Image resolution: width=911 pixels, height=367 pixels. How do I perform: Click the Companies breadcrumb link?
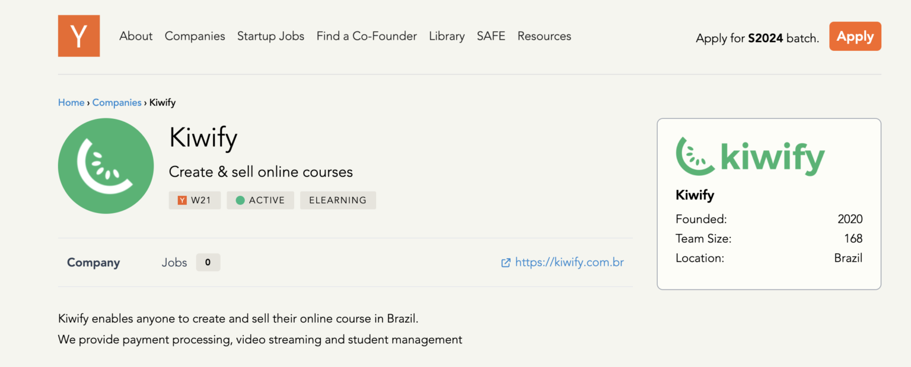click(117, 102)
